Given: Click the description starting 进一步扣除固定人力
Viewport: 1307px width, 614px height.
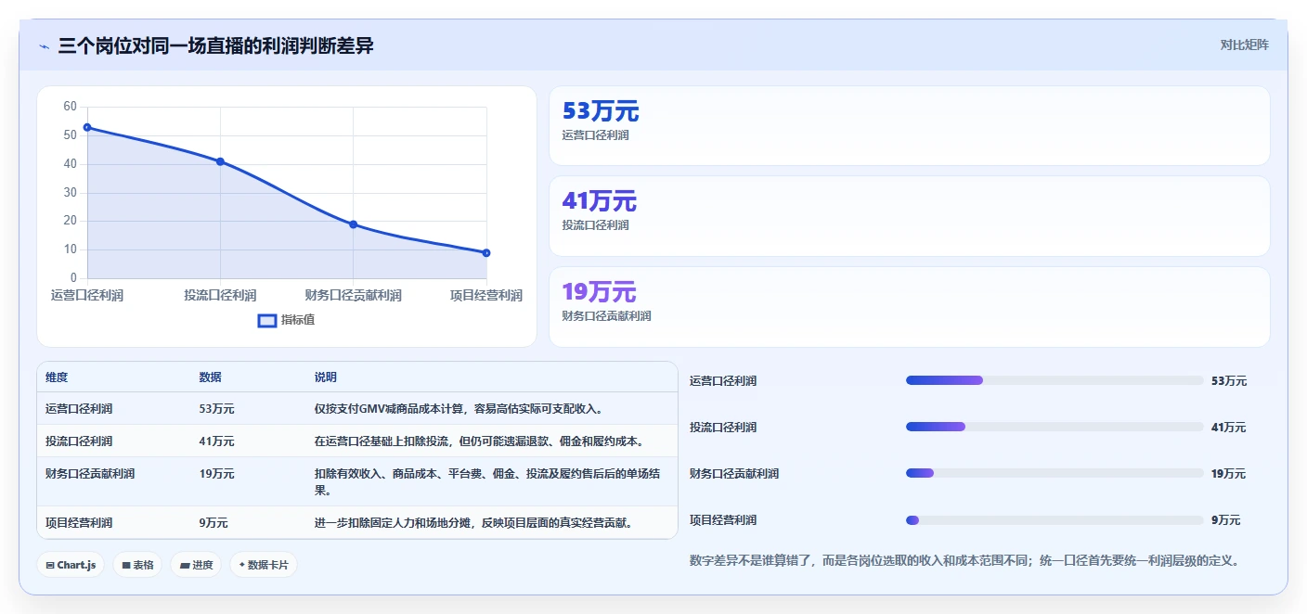Looking at the screenshot, I should [x=476, y=523].
